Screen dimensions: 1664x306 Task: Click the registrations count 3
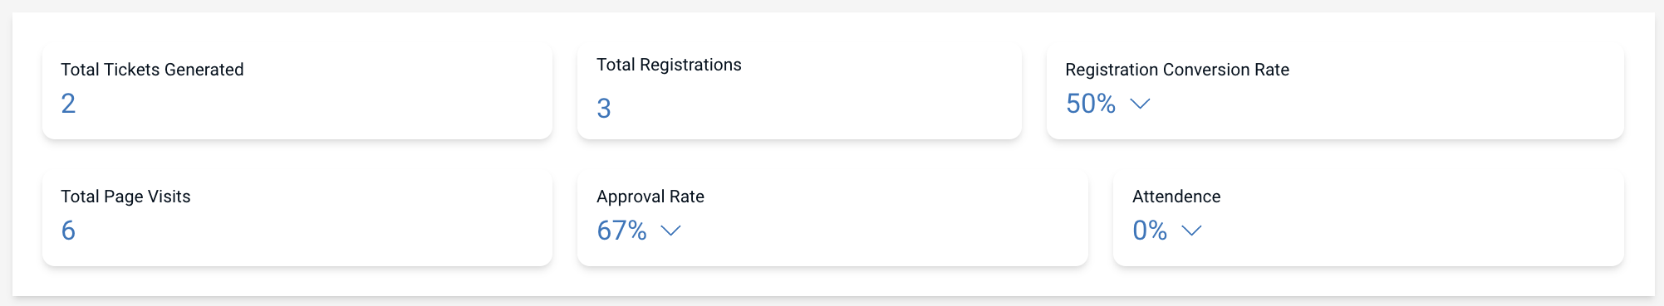(x=604, y=109)
